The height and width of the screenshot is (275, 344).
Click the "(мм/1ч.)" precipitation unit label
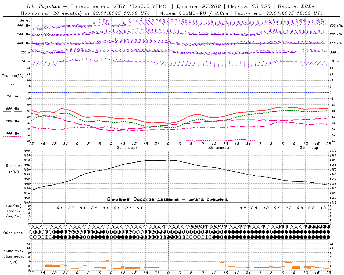click(x=14, y=216)
